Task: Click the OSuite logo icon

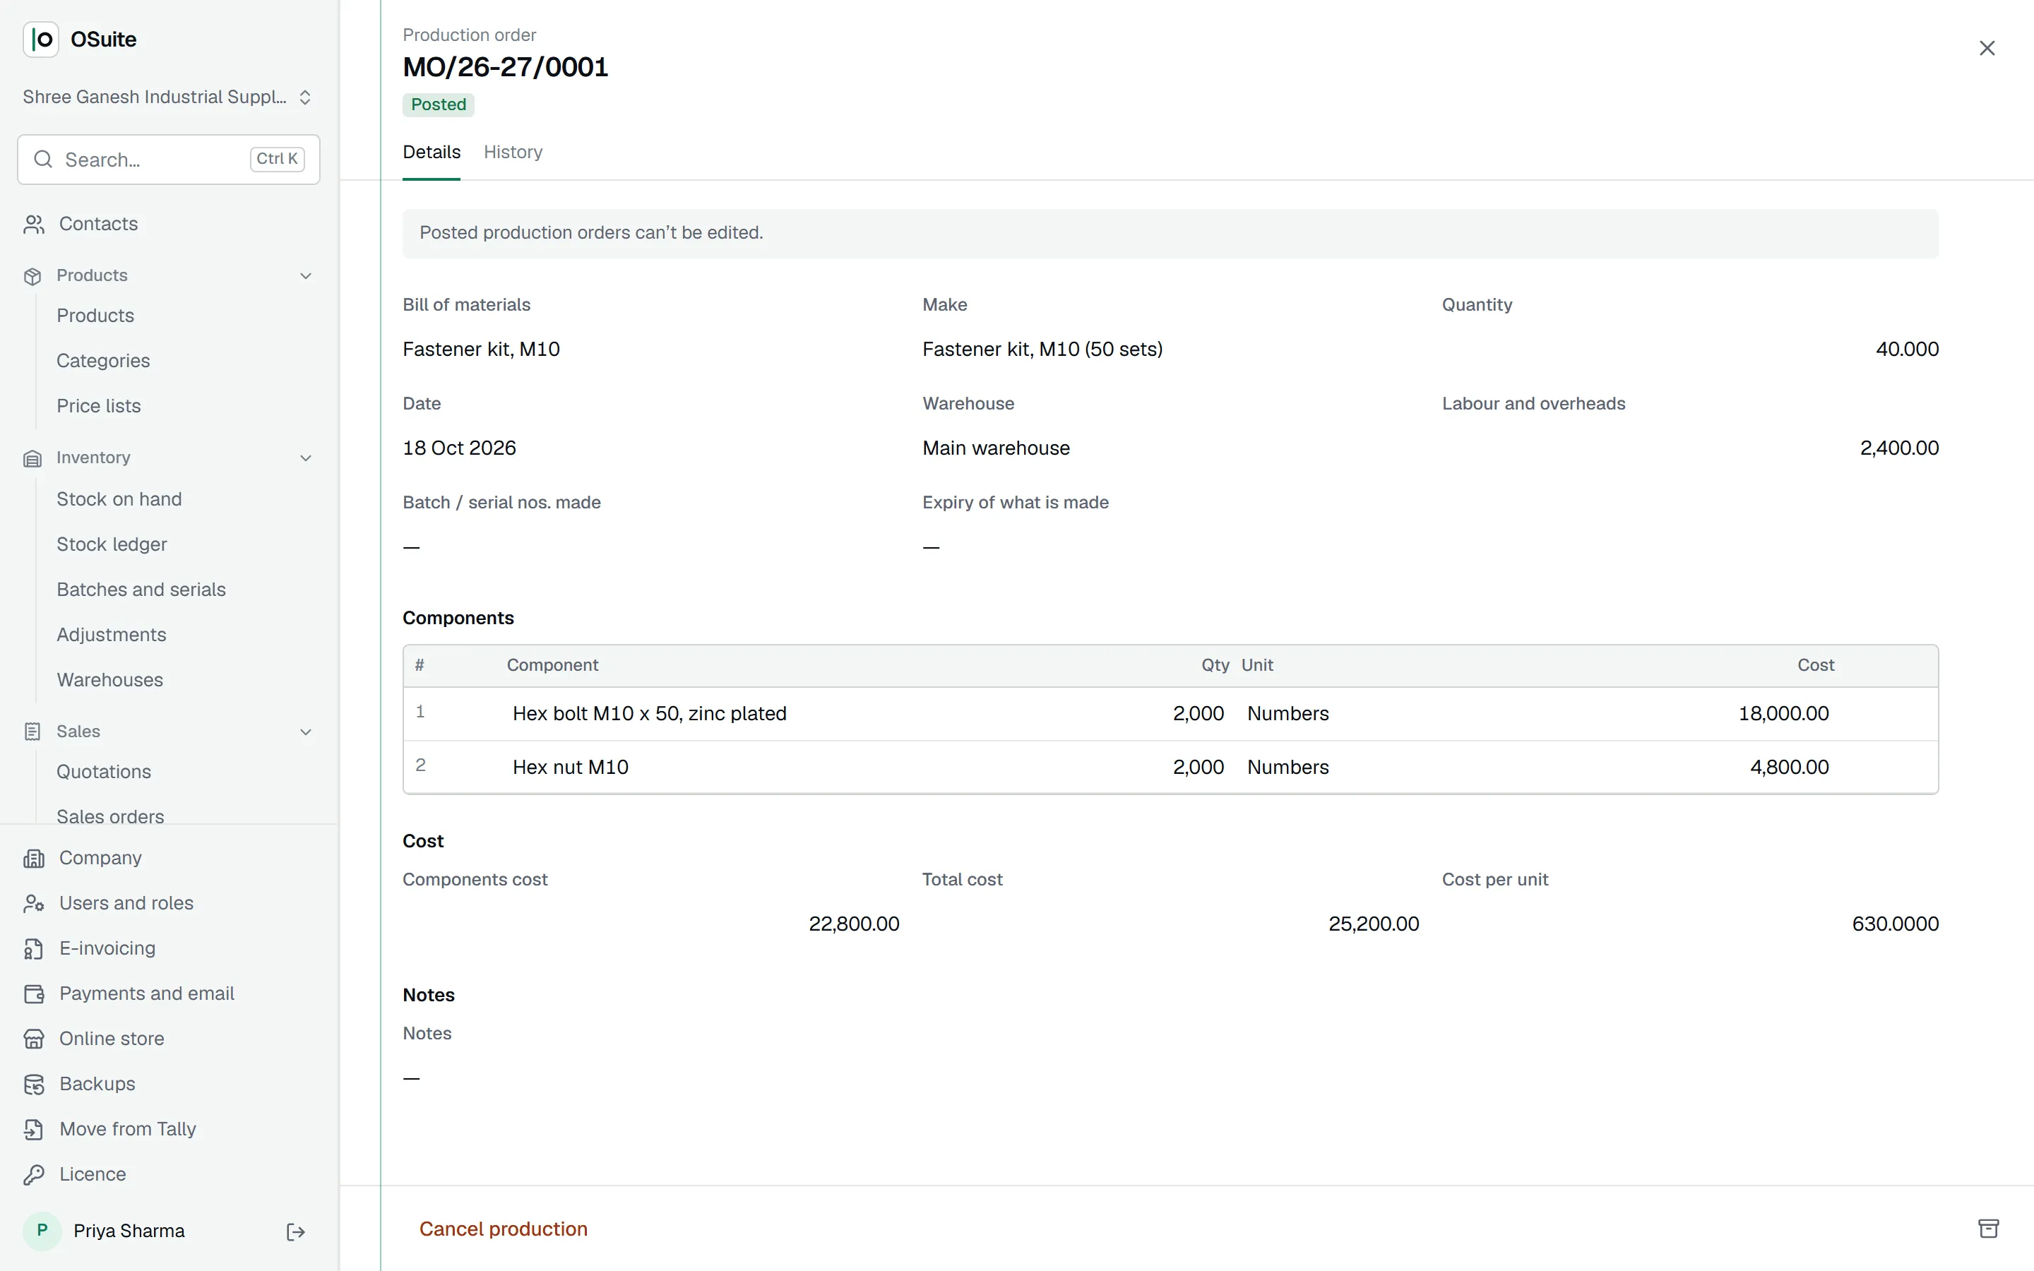Action: click(x=40, y=40)
